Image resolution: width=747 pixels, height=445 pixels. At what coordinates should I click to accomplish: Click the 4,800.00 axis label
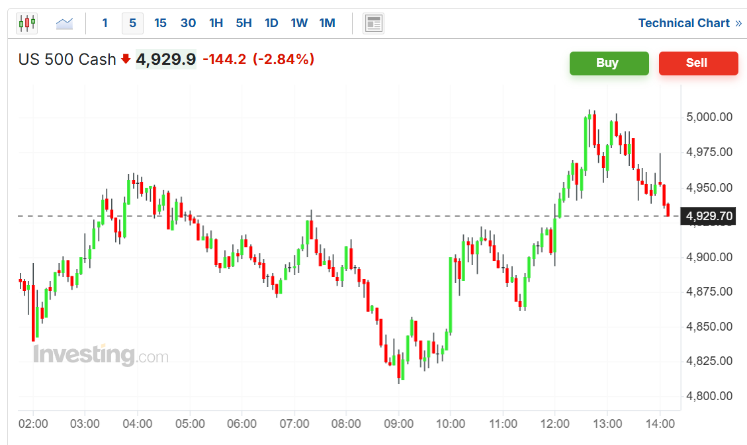pyautogui.click(x=709, y=396)
